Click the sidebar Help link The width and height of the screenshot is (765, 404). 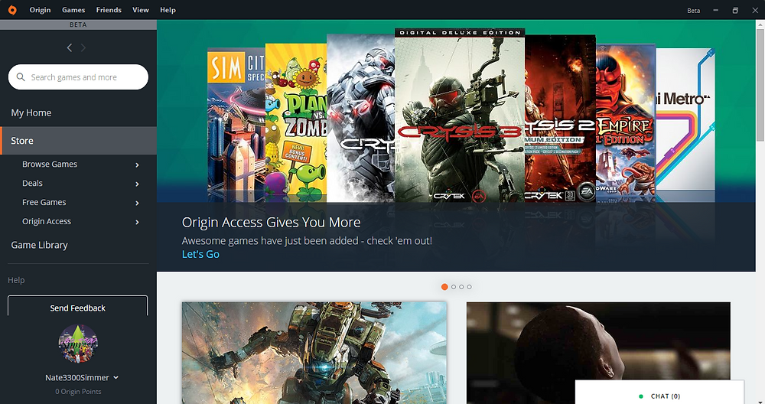(x=16, y=280)
